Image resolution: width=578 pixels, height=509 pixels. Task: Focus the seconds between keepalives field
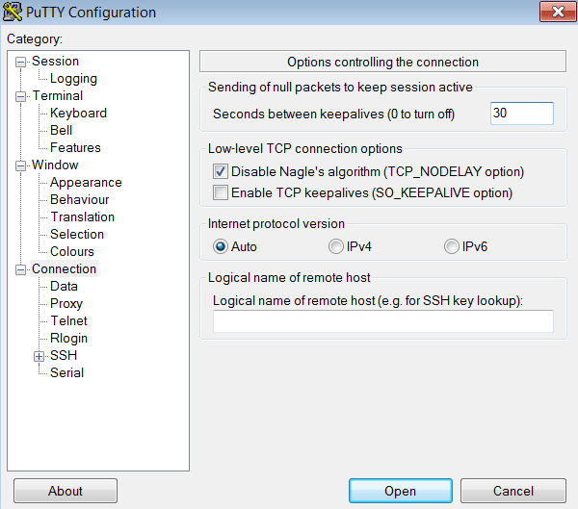(521, 114)
